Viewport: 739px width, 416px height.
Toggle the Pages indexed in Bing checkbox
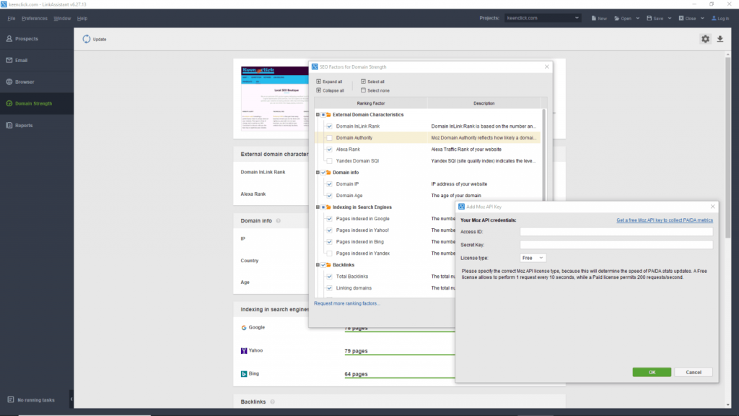point(329,242)
